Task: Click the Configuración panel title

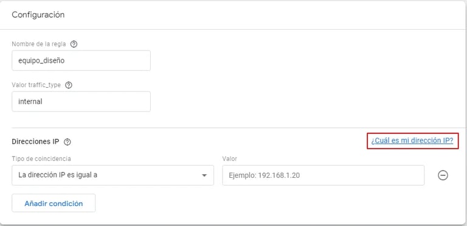Action: [38, 15]
